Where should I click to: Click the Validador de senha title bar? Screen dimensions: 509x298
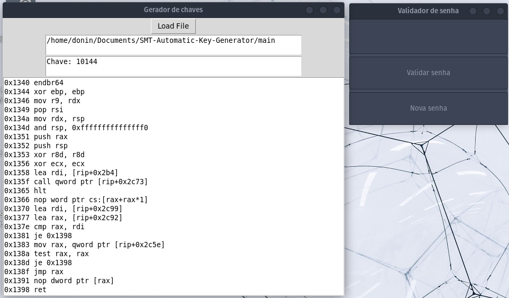(413, 11)
